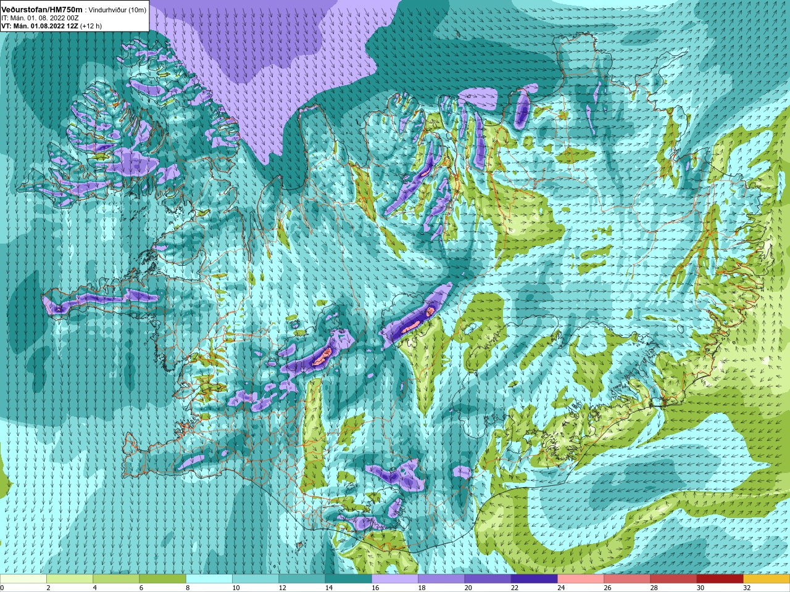Click the indigo swatch between 22 and 24
Image resolution: width=790 pixels, height=592 pixels.
point(534,579)
